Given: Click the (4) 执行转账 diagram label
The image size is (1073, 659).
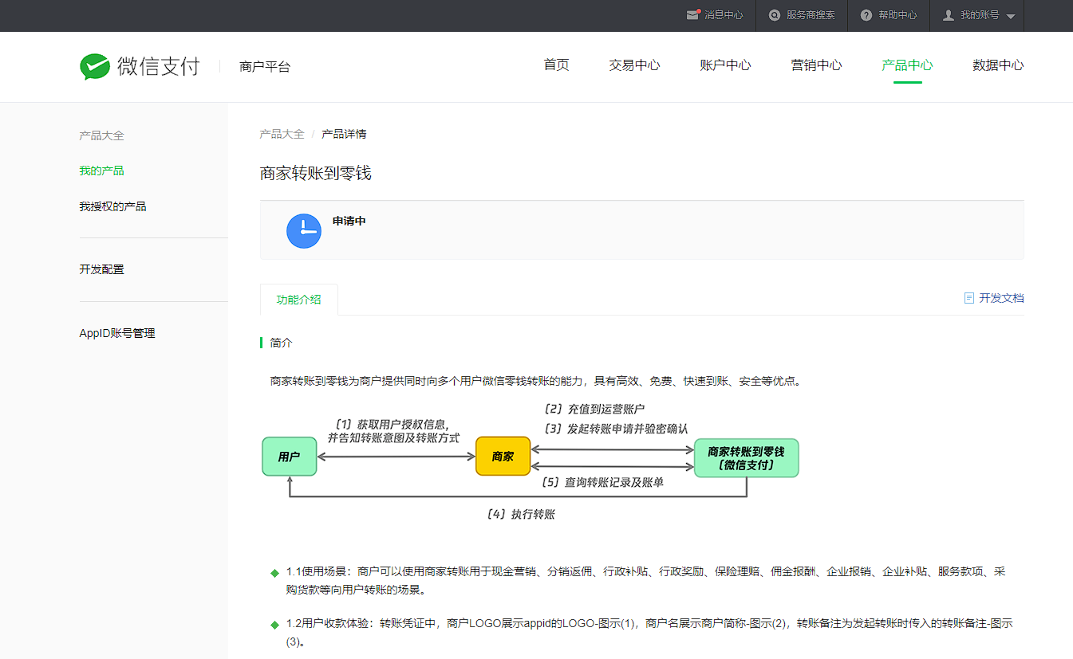Looking at the screenshot, I should tap(520, 515).
